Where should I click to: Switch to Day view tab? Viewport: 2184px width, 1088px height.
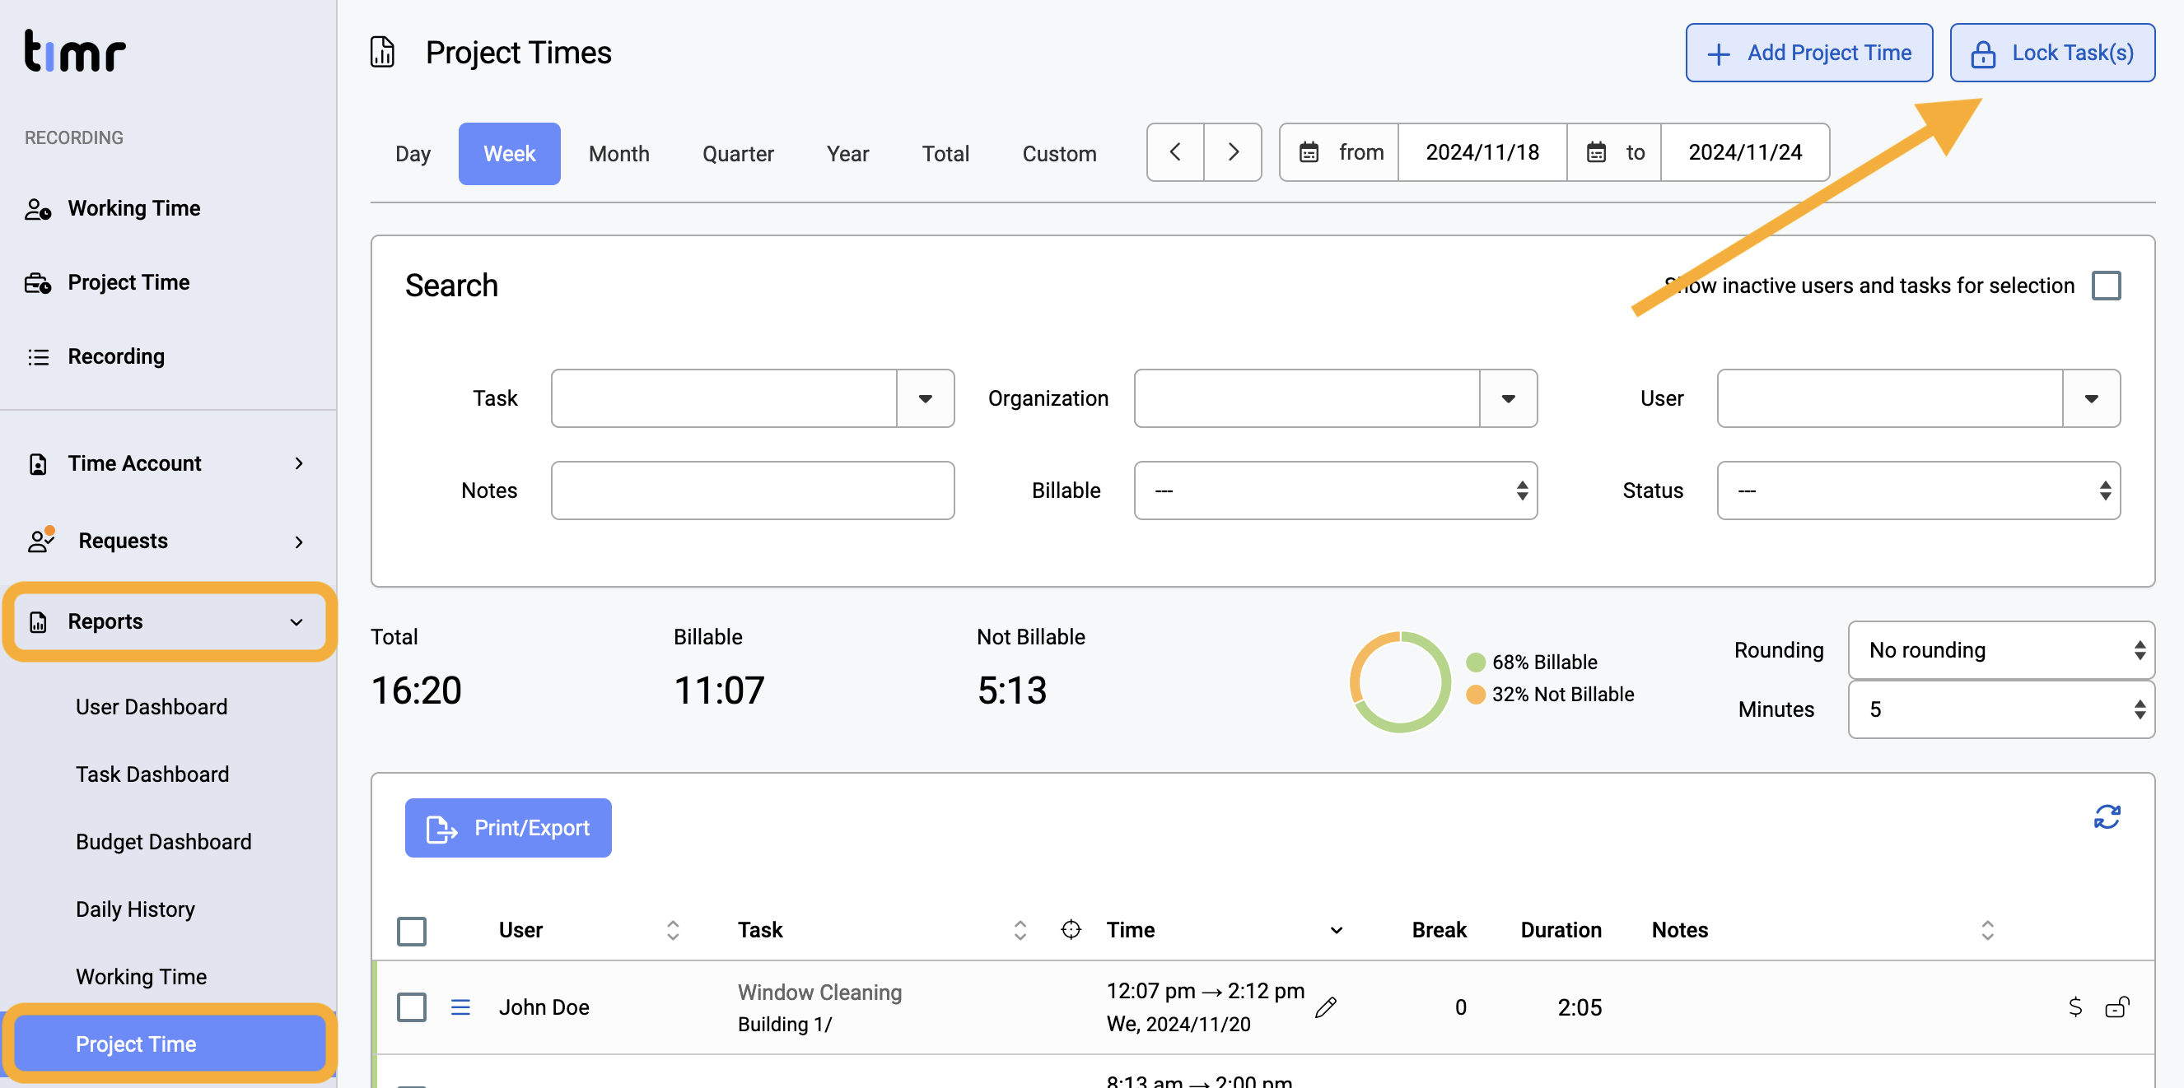point(413,153)
